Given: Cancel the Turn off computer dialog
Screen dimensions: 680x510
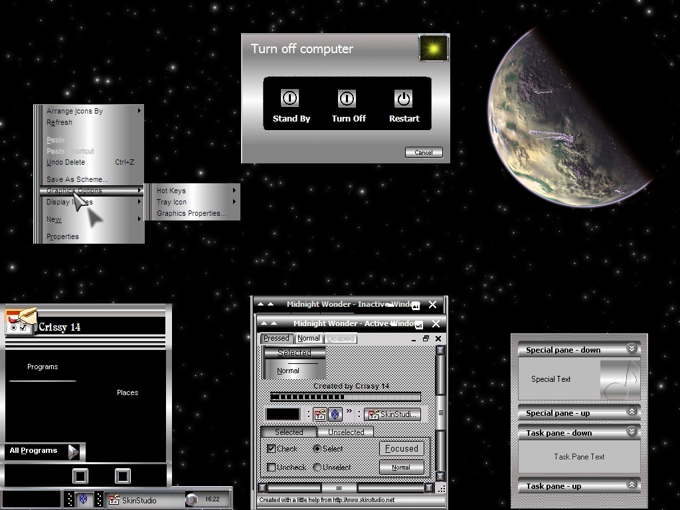Looking at the screenshot, I should [x=424, y=152].
